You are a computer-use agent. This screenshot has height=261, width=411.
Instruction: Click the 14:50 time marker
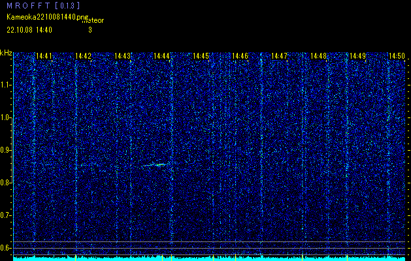(397, 55)
